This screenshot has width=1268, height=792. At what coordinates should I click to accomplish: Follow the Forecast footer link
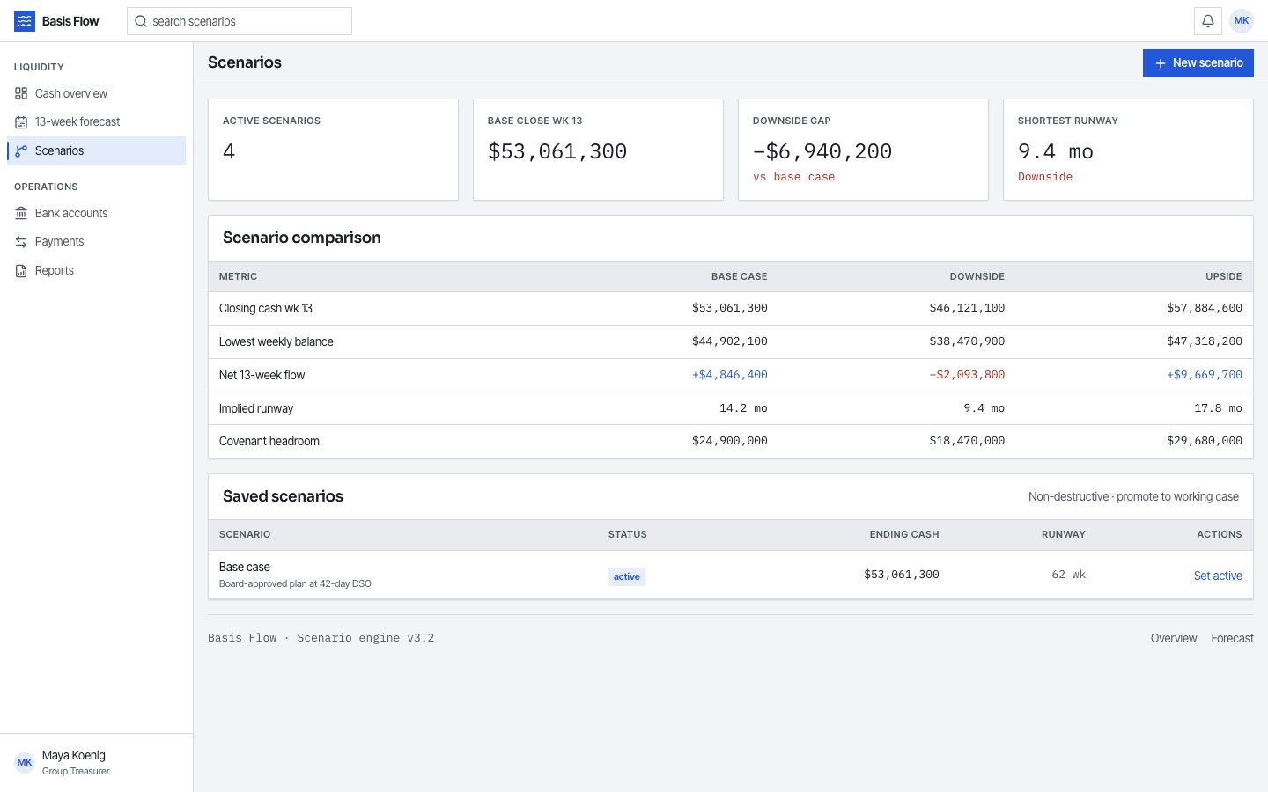point(1232,638)
